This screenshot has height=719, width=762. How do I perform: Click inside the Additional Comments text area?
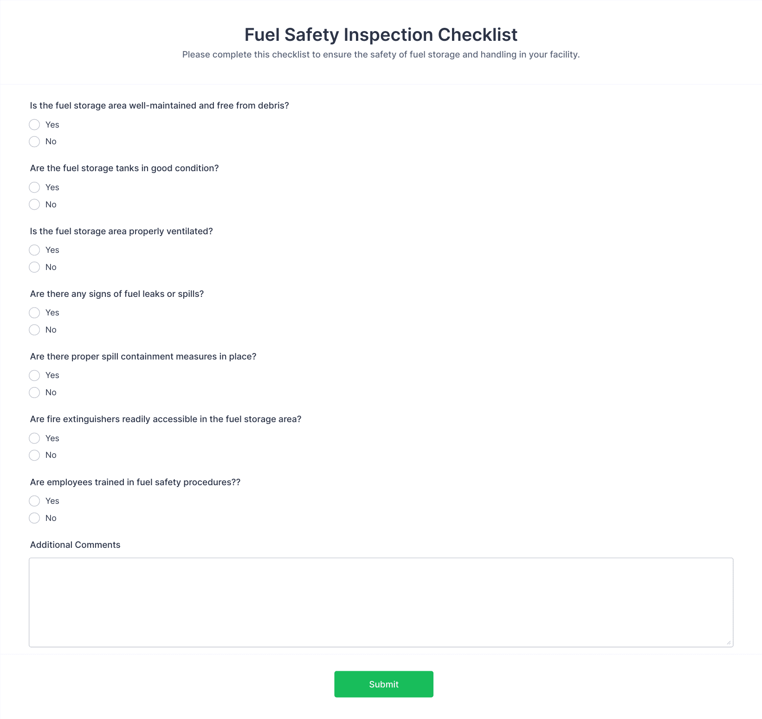(381, 602)
